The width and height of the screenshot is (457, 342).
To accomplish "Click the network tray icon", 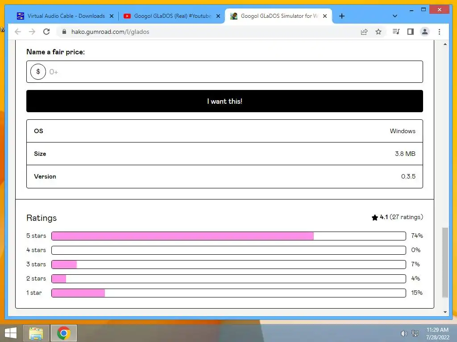I will coord(415,333).
